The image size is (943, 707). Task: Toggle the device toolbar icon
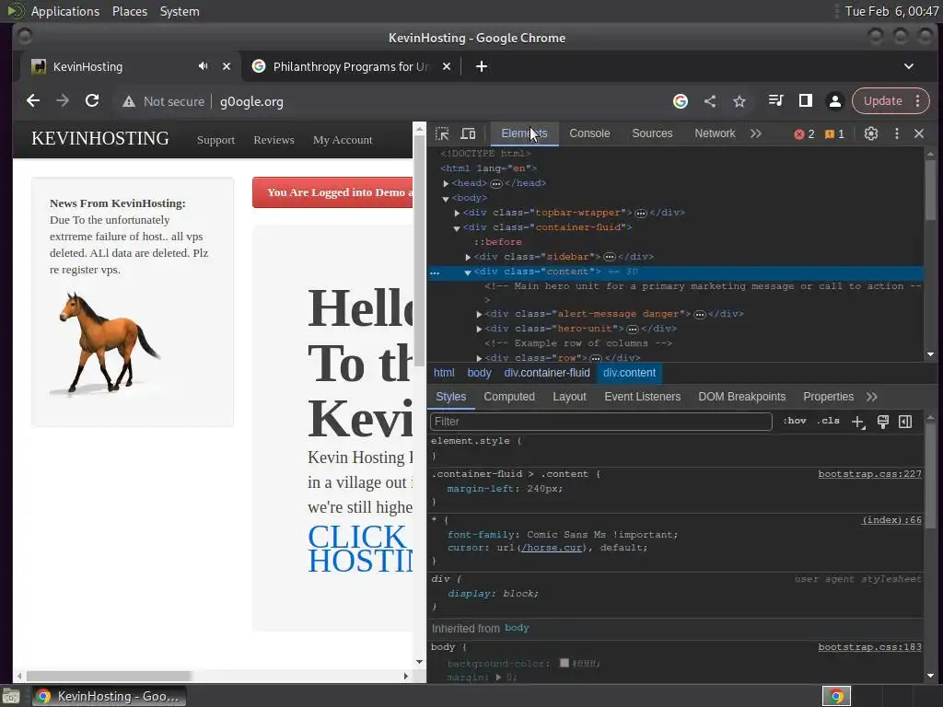click(x=468, y=133)
